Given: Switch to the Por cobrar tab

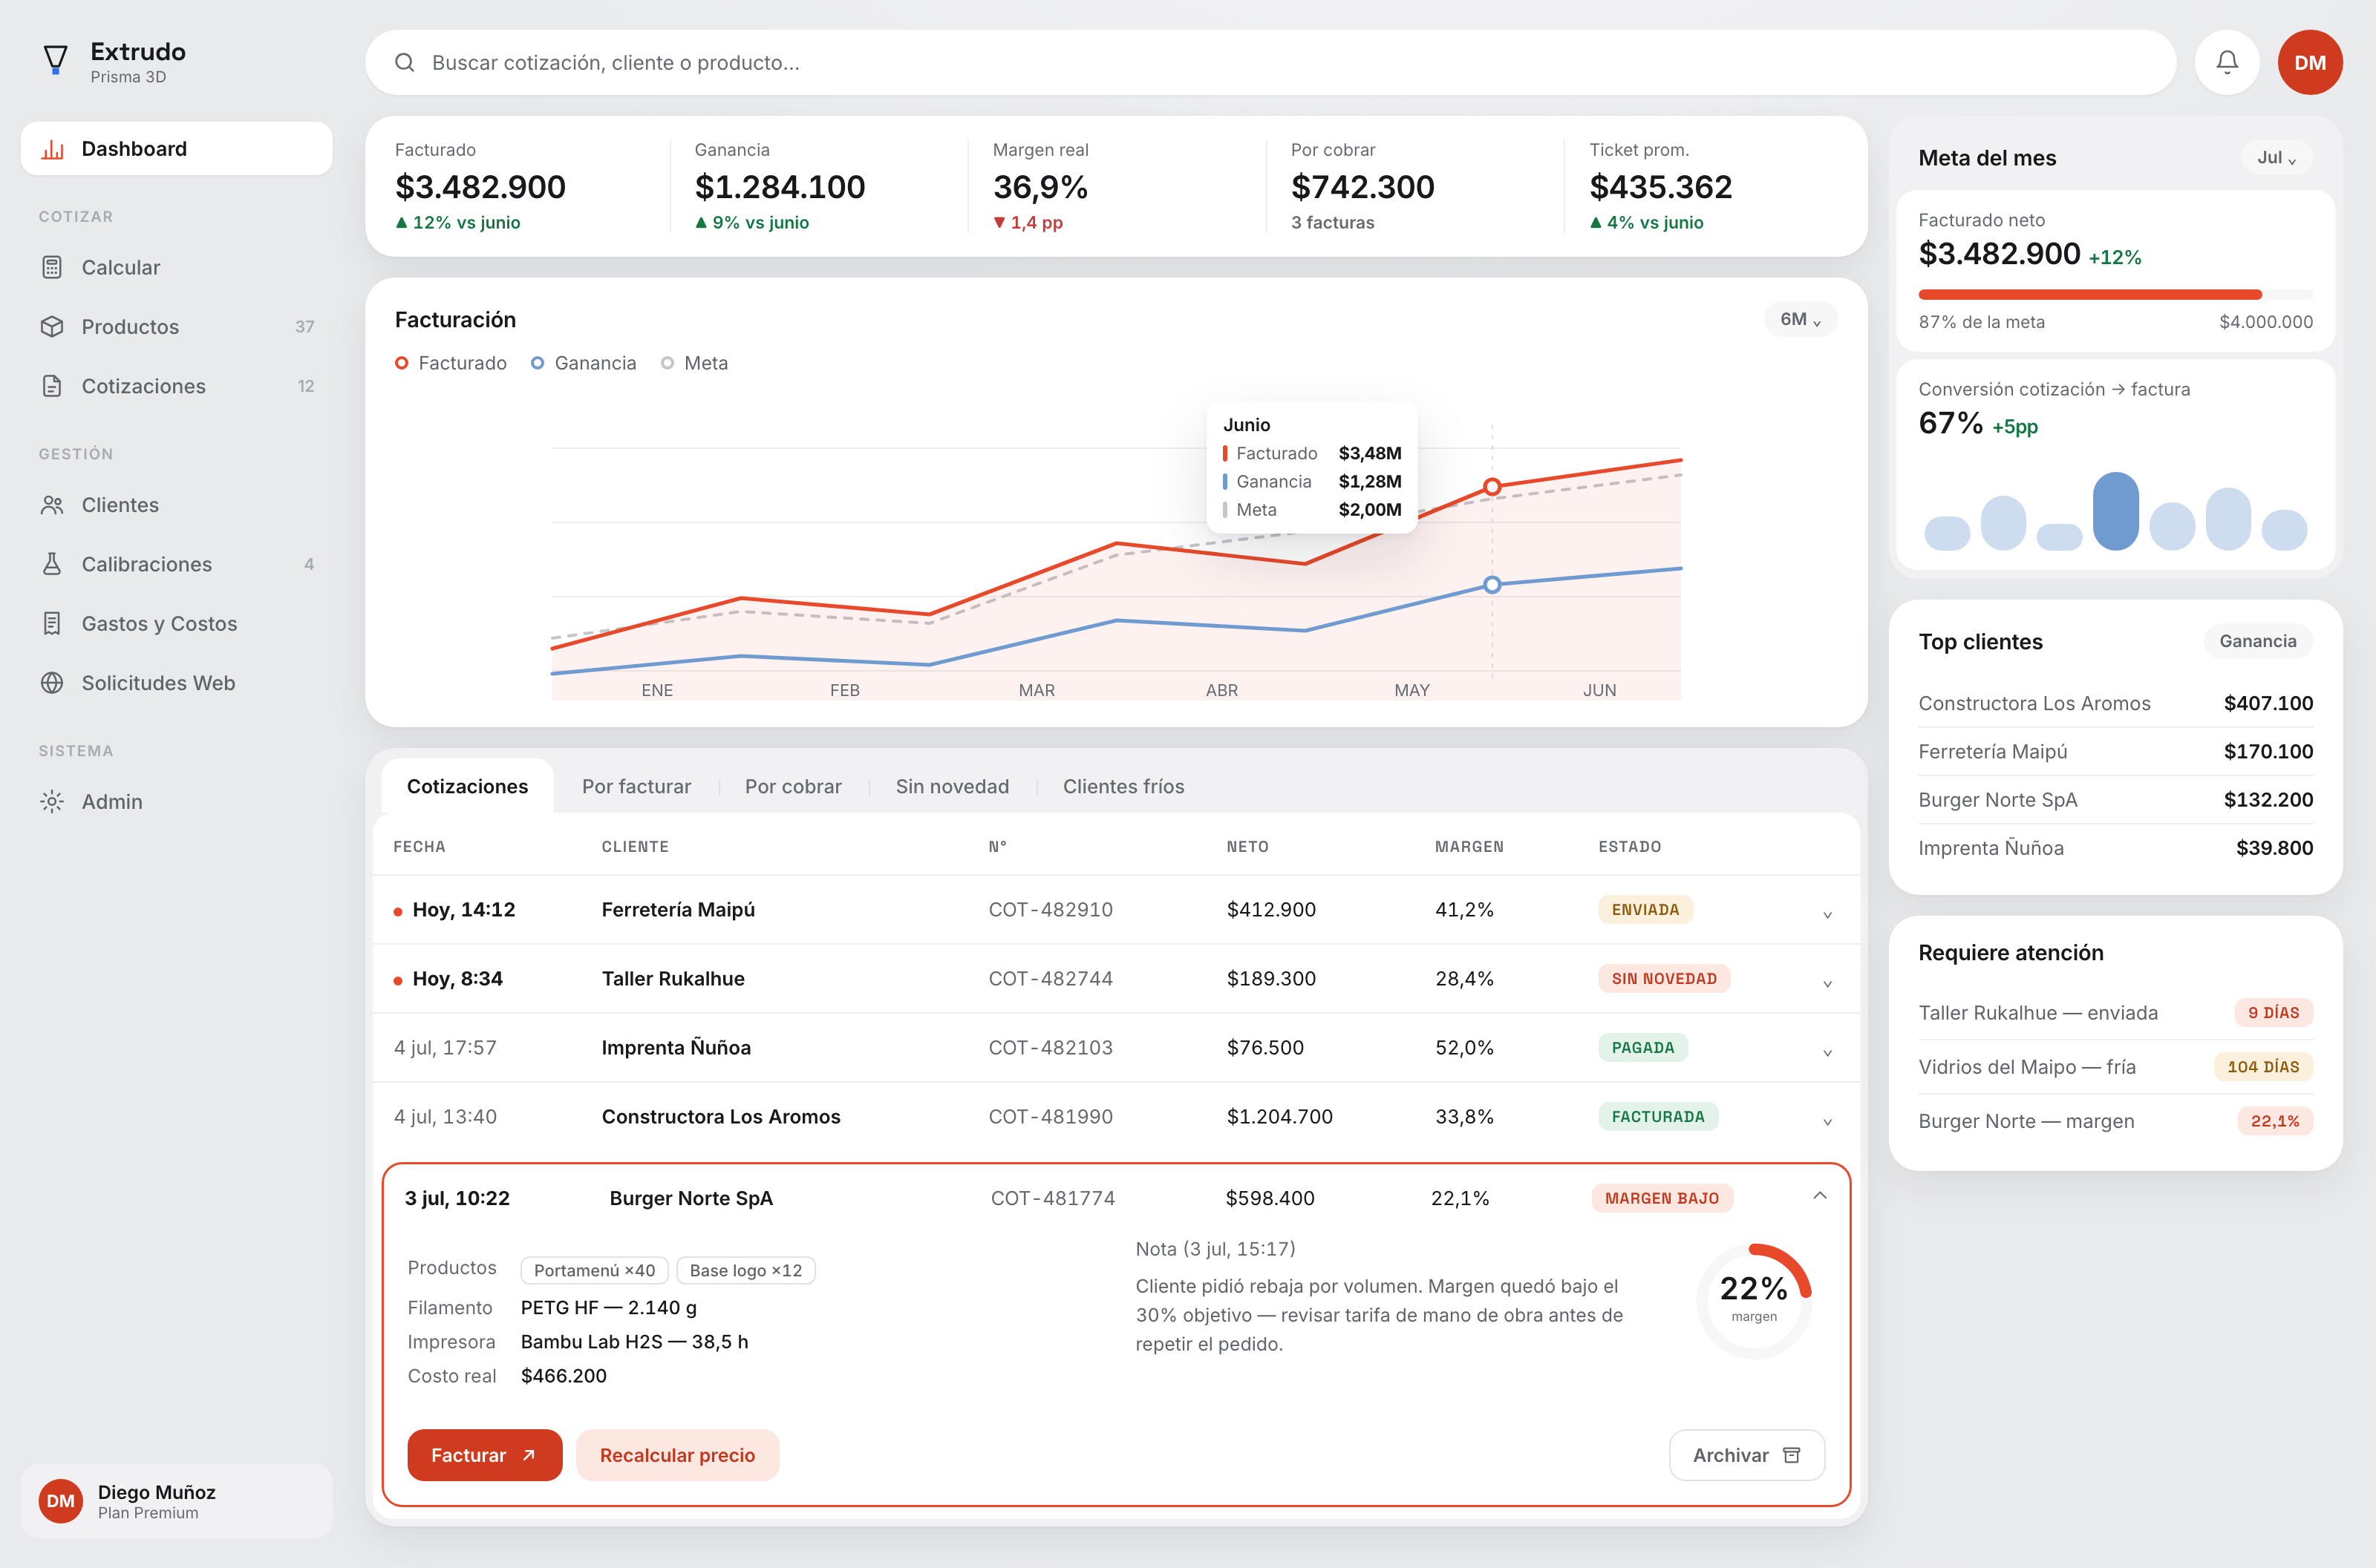Looking at the screenshot, I should 793,786.
